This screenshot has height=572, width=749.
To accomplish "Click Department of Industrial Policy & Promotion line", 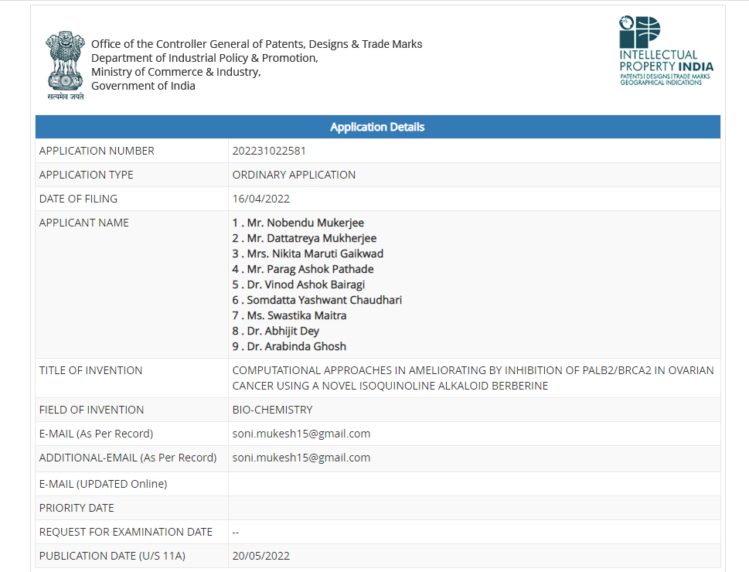I will (x=204, y=58).
